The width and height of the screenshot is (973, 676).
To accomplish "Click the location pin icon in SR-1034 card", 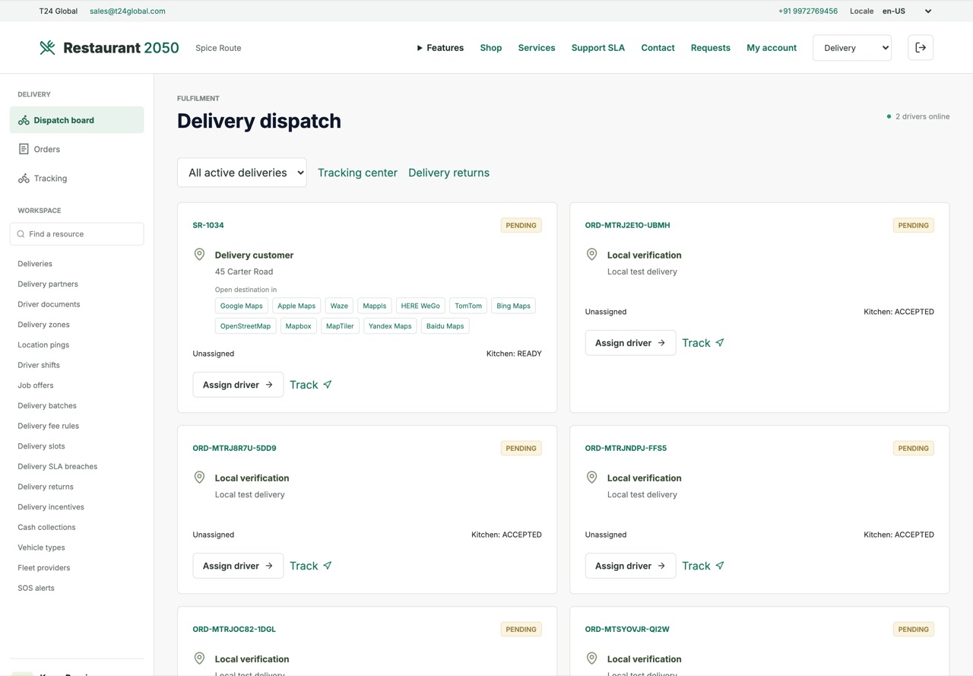I will tap(199, 255).
